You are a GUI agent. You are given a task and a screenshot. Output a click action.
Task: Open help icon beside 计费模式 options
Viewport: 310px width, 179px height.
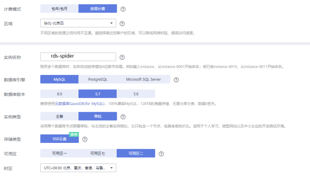[x=123, y=9]
